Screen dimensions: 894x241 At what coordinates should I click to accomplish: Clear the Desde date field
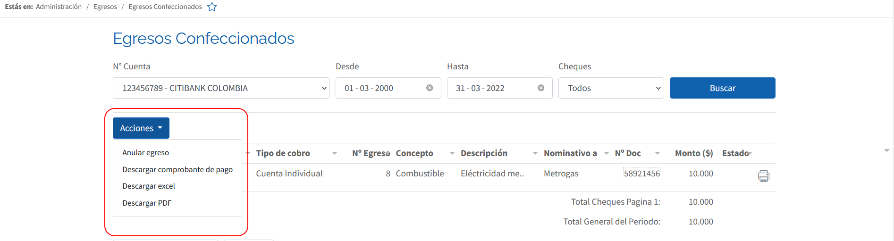pos(430,88)
